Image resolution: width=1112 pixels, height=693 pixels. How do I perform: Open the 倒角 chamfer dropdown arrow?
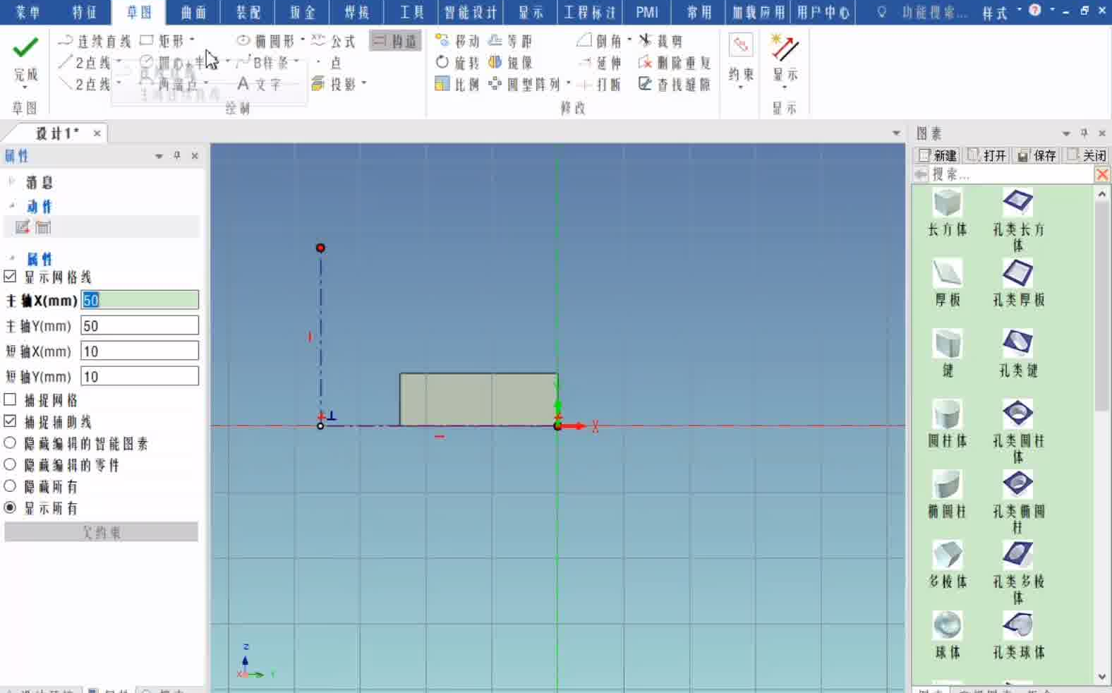click(629, 40)
